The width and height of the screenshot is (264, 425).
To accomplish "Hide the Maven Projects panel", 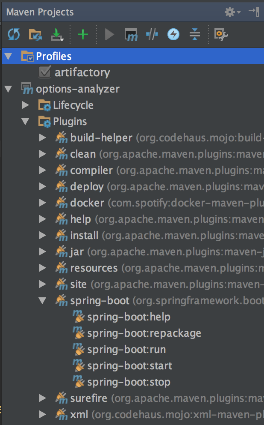I will (254, 12).
